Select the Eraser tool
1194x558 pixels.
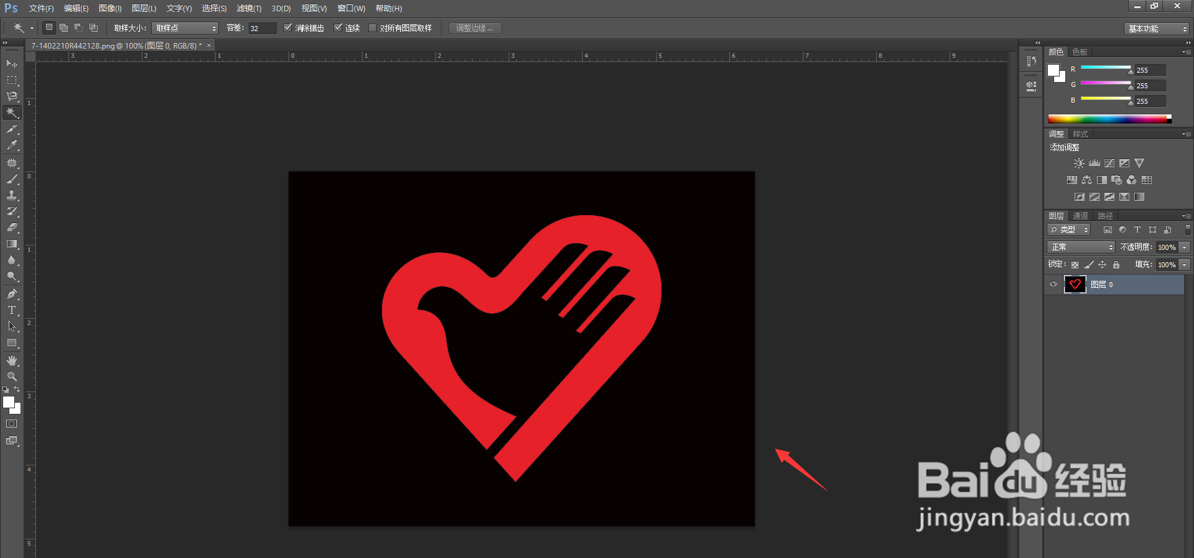tap(12, 227)
